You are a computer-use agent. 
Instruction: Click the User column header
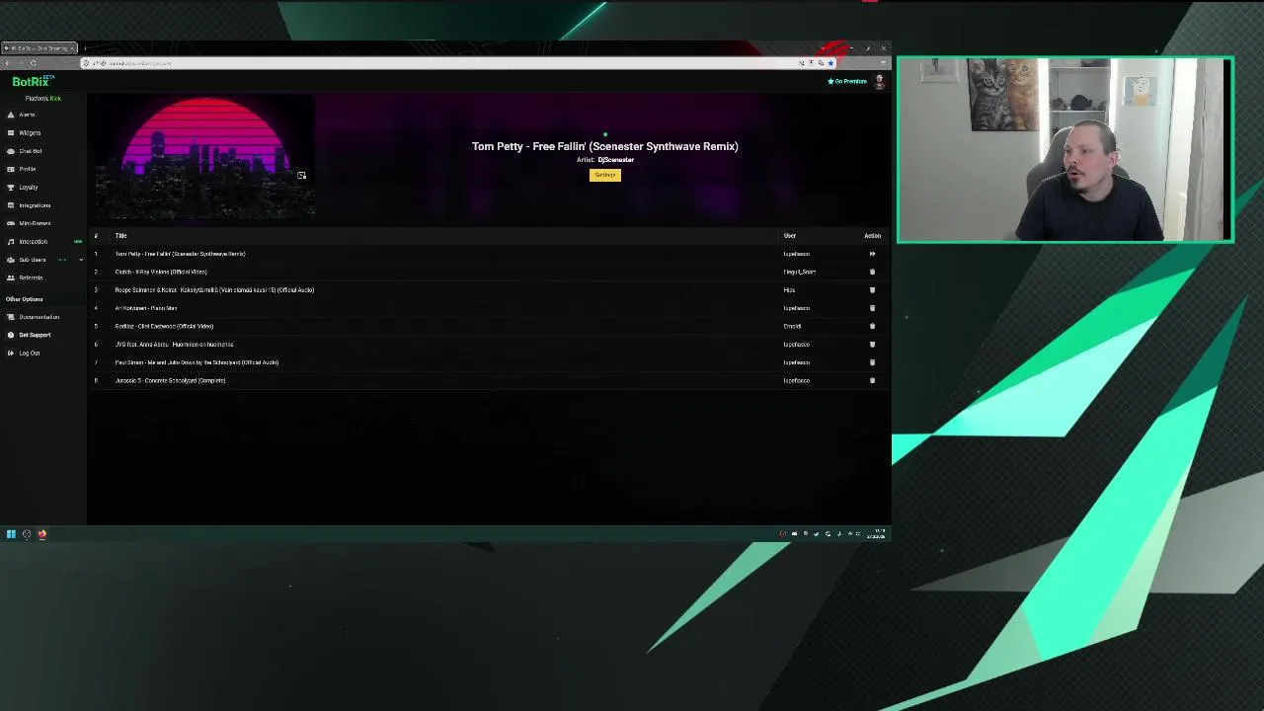point(790,236)
